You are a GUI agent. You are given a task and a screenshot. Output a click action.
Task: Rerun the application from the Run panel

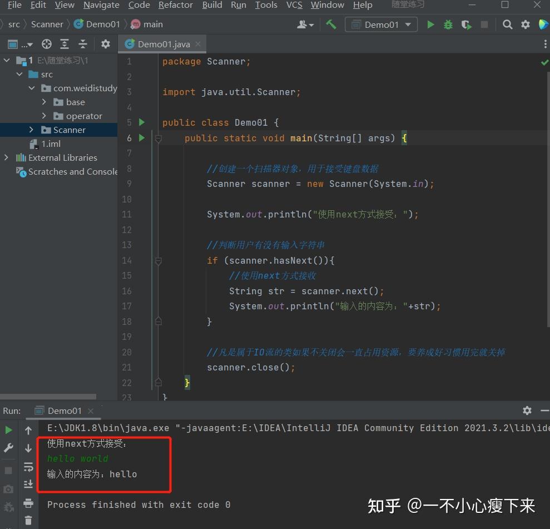click(x=8, y=429)
